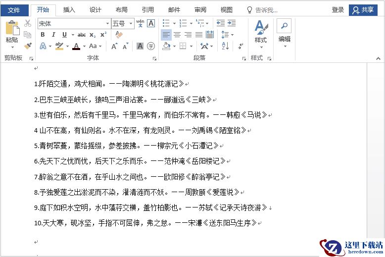Click the character border A icon
The image size is (385, 257).
151,23
